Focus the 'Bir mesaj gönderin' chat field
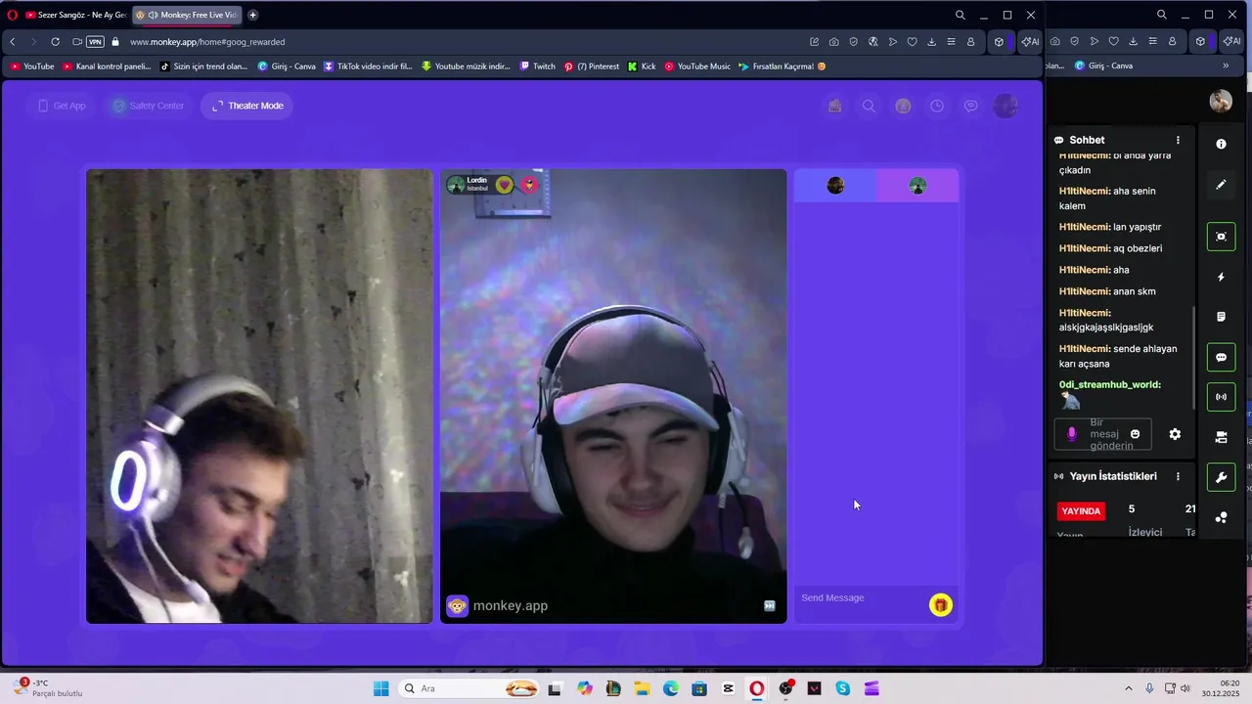The image size is (1252, 704). coord(1102,434)
